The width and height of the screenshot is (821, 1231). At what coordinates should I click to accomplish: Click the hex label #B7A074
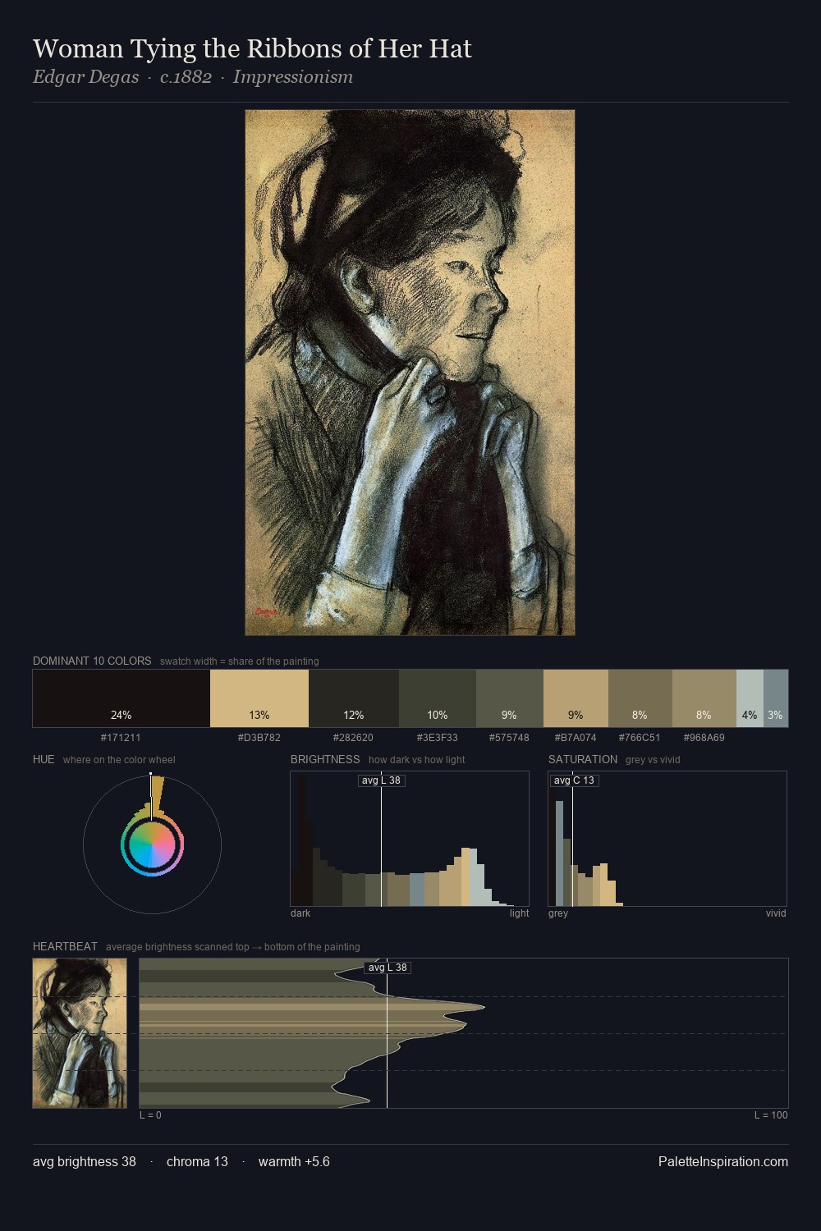pos(576,738)
